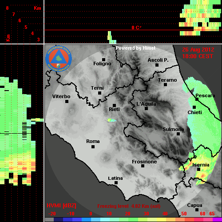Image resolution: width=222 pixels, height=222 pixels.
Task: Click the Latina city marker square
Action: click(x=116, y=183)
